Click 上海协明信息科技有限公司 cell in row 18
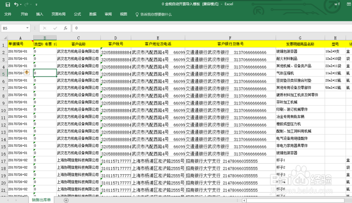The height and width of the screenshot is (203, 352). [x=78, y=168]
